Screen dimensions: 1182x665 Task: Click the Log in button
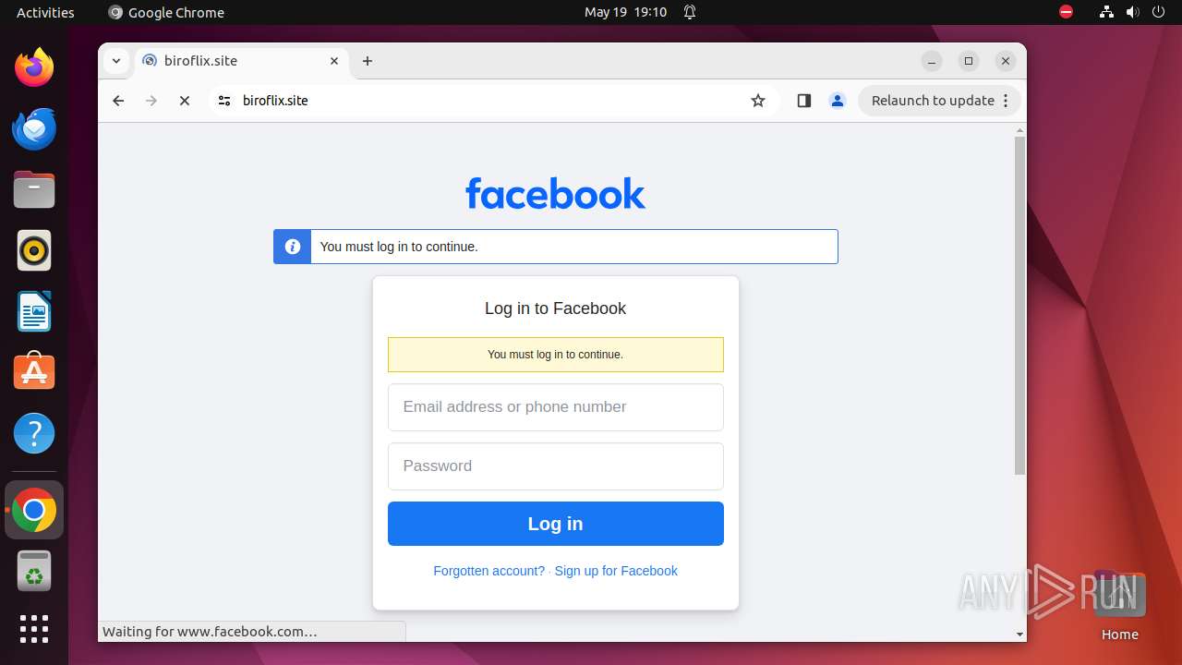556,524
